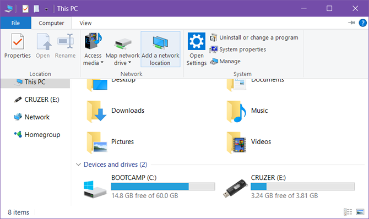The image size is (369, 219).
Task: Click the Access media icon
Action: pos(93,41)
